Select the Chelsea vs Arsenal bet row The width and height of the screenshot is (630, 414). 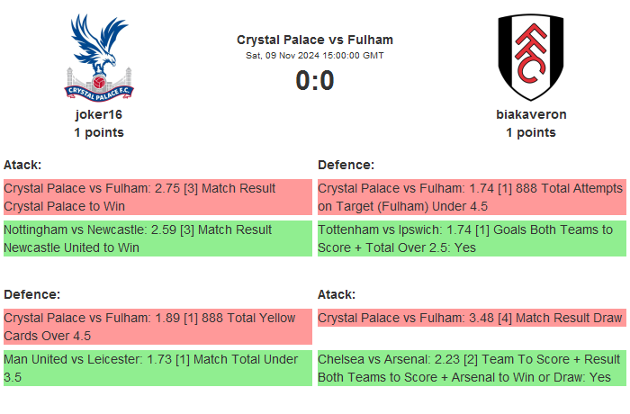pyautogui.click(x=471, y=368)
